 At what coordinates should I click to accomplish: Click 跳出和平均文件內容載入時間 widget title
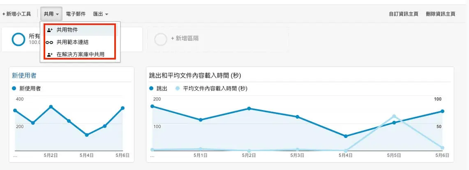click(x=195, y=76)
